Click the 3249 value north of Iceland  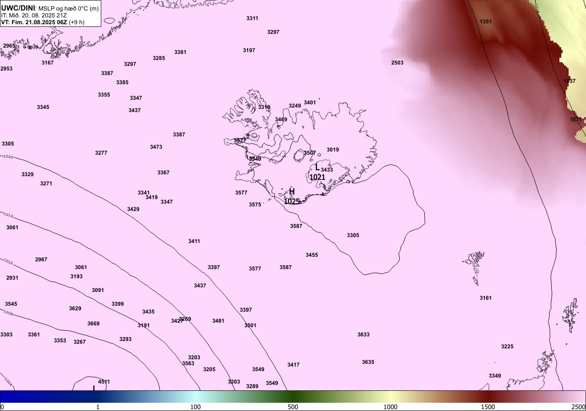(x=295, y=106)
